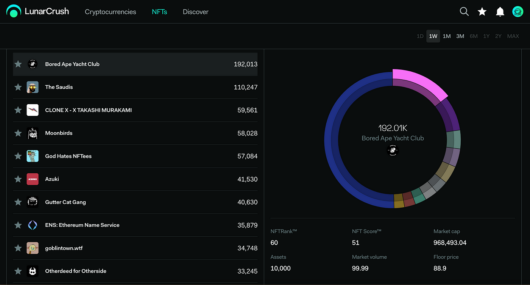Click the God Hates NFTees avatar
This screenshot has height=285, width=530.
(x=33, y=156)
